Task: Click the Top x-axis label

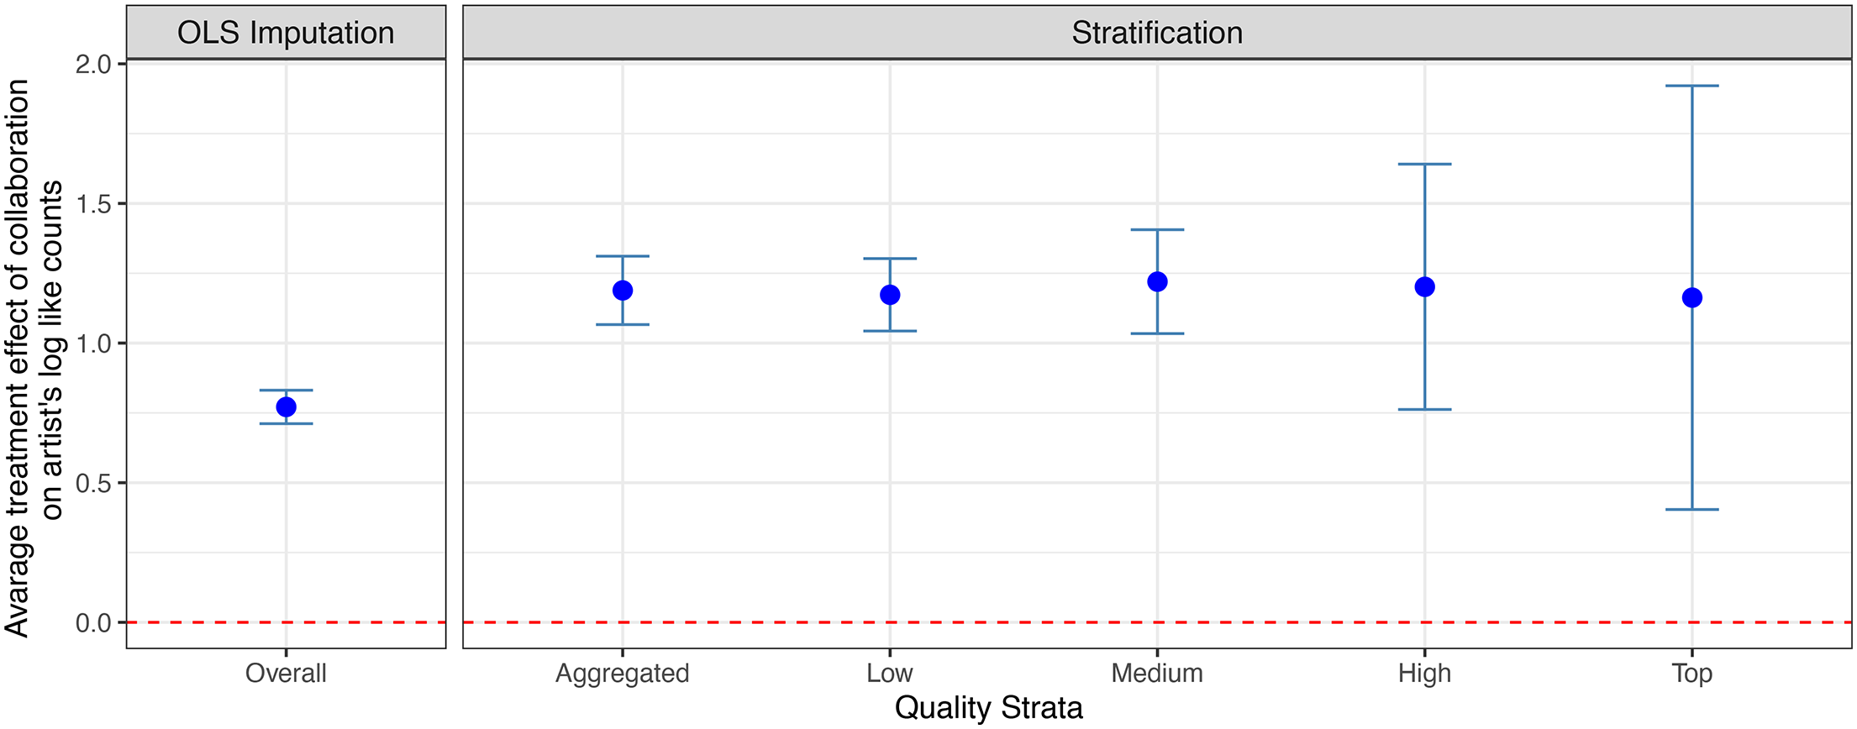Action: pos(1692,674)
